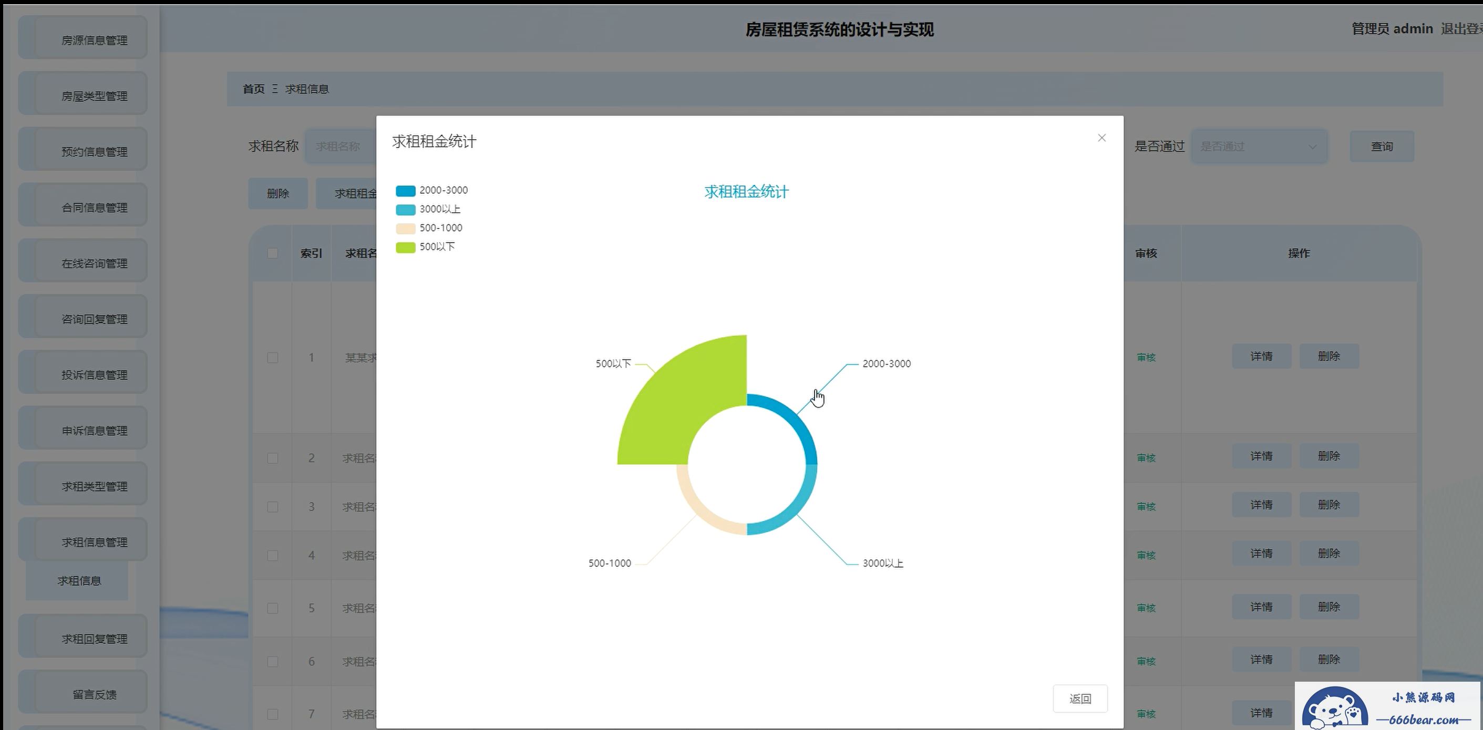Open 预约信息管理 sidebar menu

(83, 150)
